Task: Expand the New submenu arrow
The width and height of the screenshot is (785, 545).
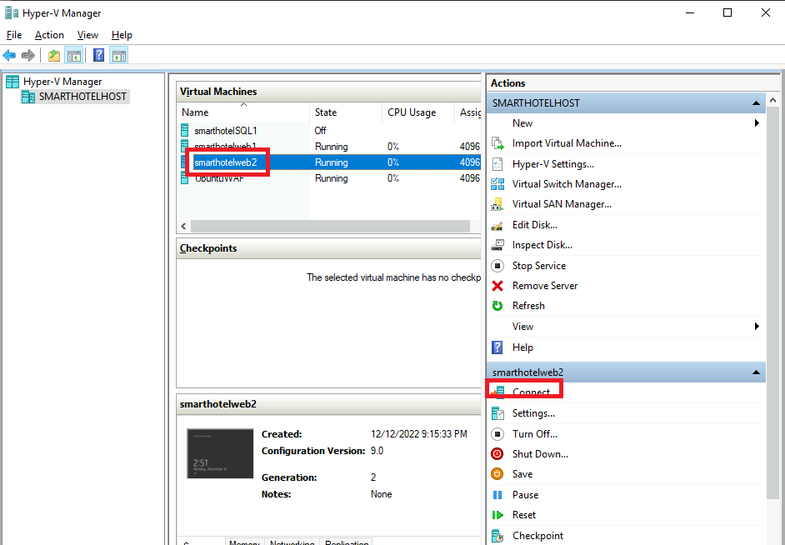Action: point(757,123)
